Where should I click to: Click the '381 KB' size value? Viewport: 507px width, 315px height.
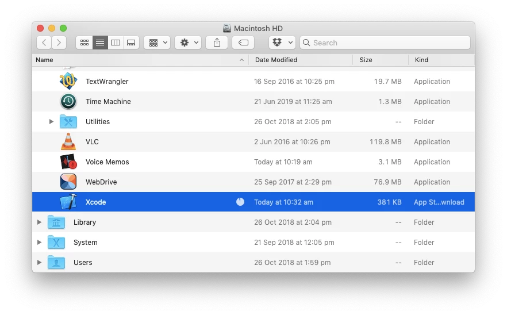(389, 202)
